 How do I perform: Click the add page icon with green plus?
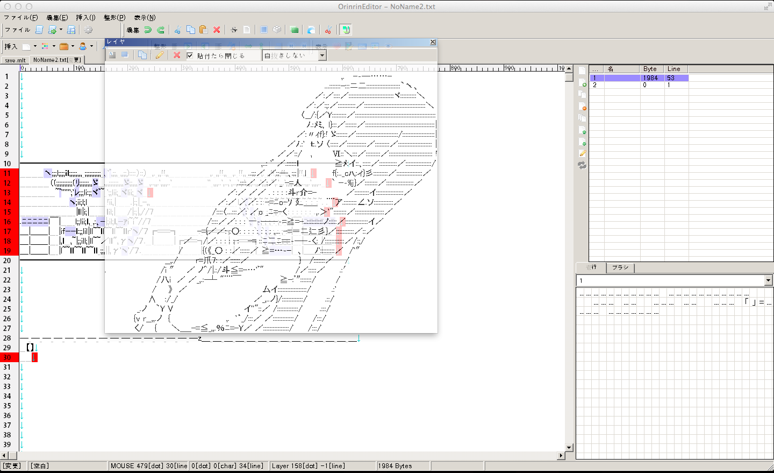(x=583, y=83)
